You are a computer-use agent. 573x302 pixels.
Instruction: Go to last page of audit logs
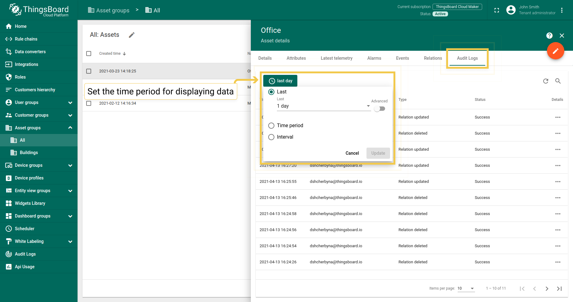tap(559, 289)
